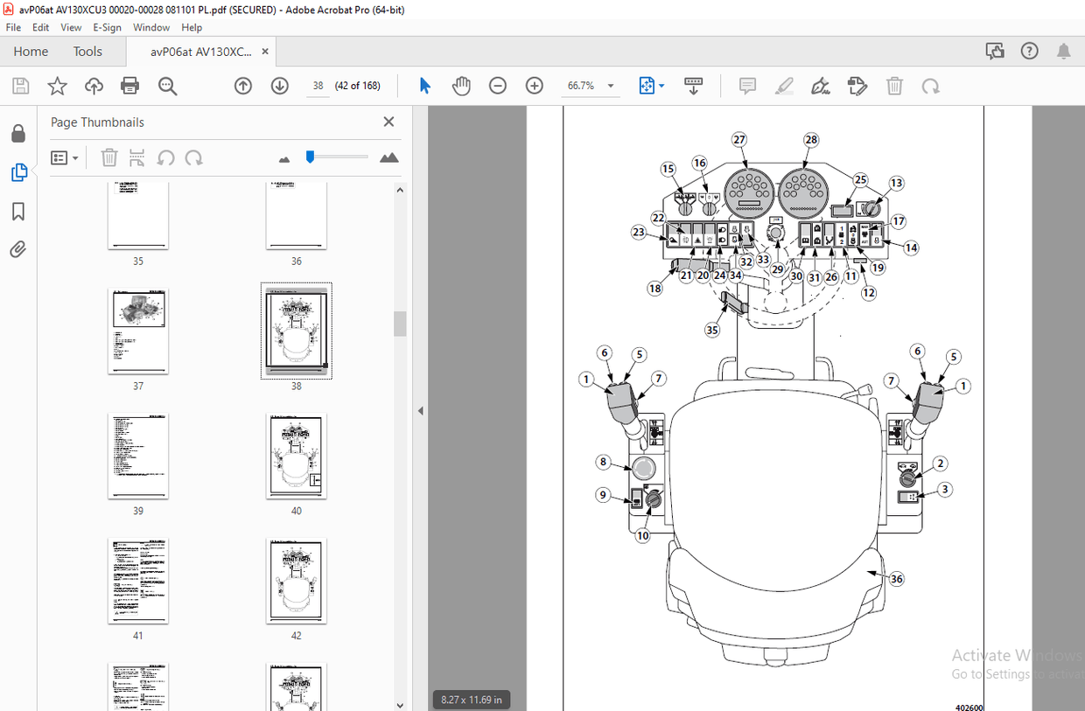
Task: Go to the Home tab
Action: (31, 52)
